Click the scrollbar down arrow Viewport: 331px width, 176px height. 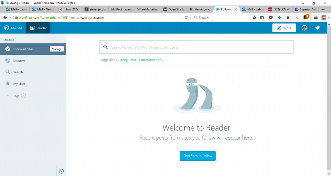coord(329,174)
